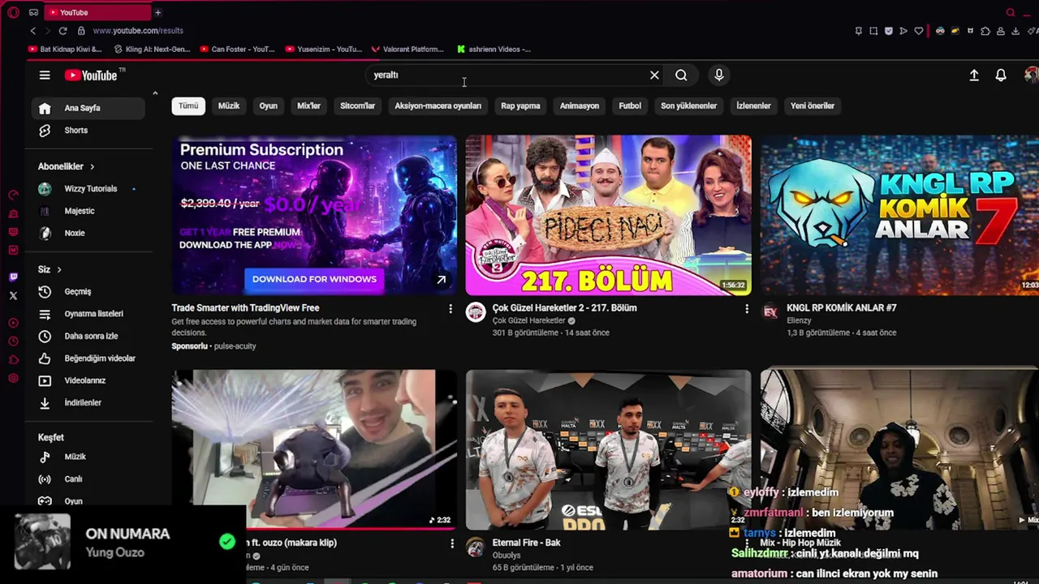Reload the page

tap(63, 31)
